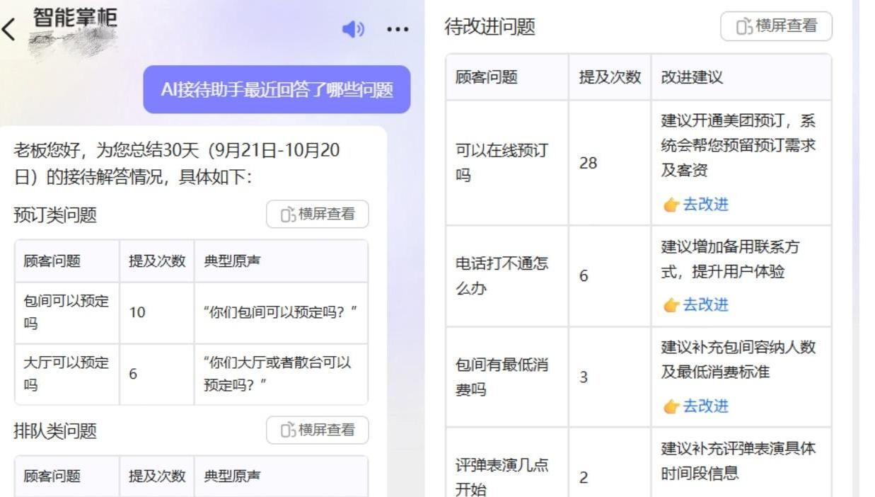Click the speaker icon to play audio
Image resolution: width=875 pixels, height=497 pixels.
coord(352,29)
